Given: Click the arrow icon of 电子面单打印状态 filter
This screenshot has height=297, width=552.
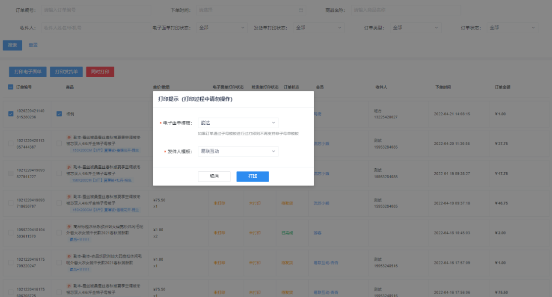Looking at the screenshot, I should pos(242,28).
